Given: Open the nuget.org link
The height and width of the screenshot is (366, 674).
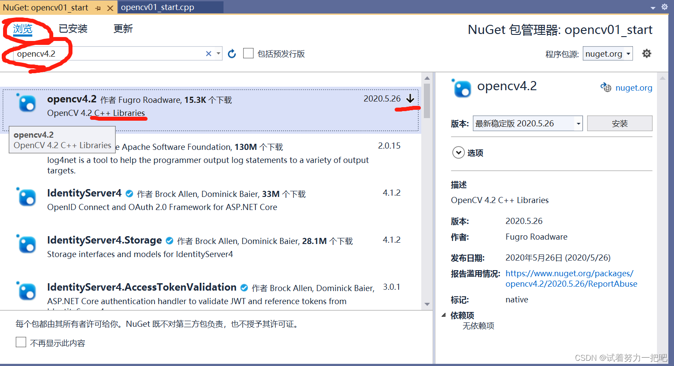Looking at the screenshot, I should tap(634, 88).
